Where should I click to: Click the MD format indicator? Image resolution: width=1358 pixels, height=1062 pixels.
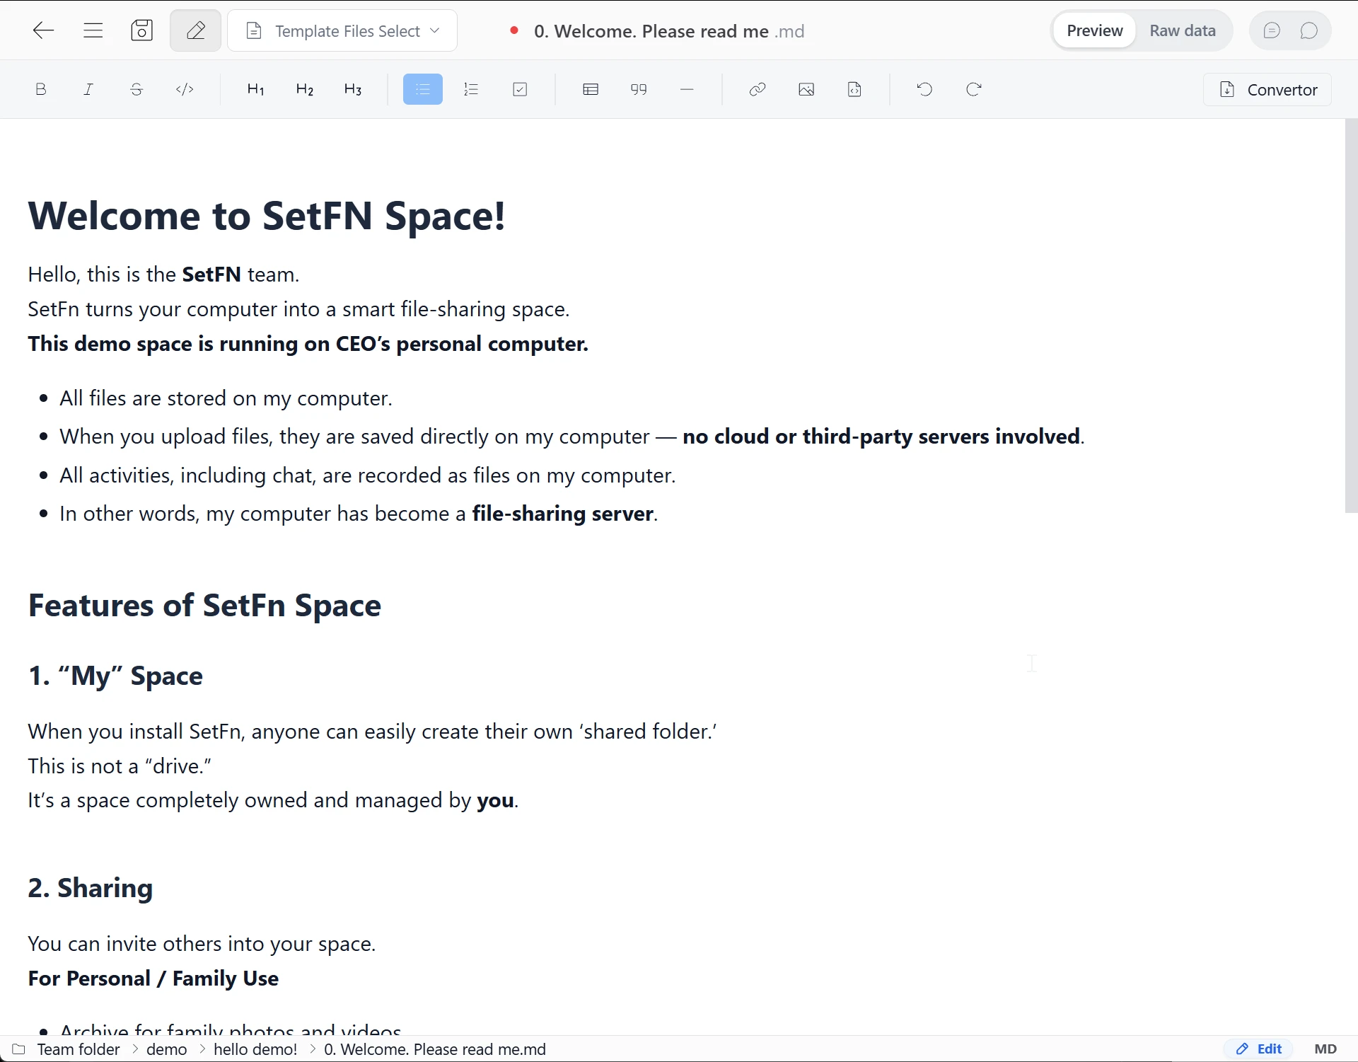pyautogui.click(x=1325, y=1049)
